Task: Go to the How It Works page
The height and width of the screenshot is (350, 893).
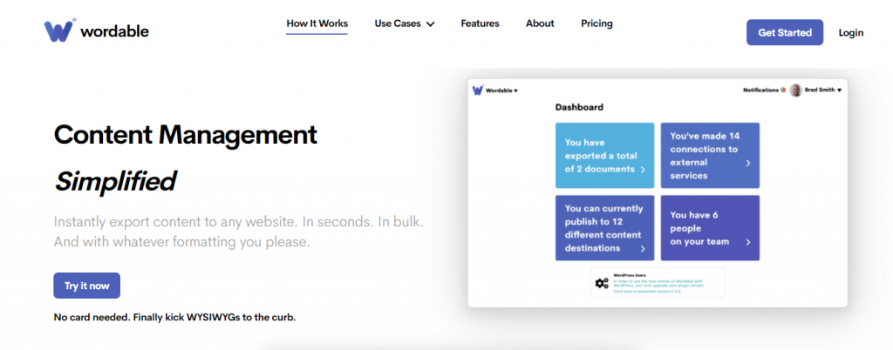Action: coord(317,24)
